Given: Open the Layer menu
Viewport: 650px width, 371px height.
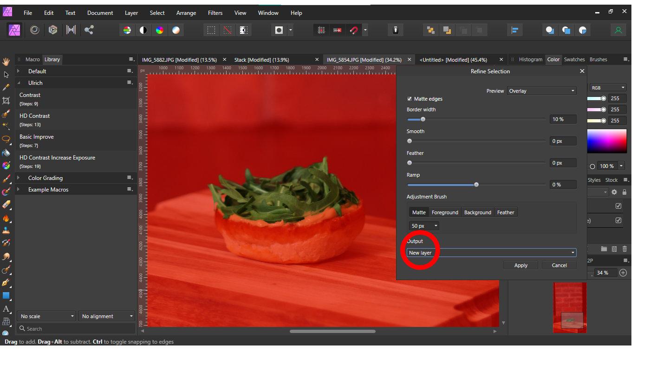Looking at the screenshot, I should click(131, 13).
